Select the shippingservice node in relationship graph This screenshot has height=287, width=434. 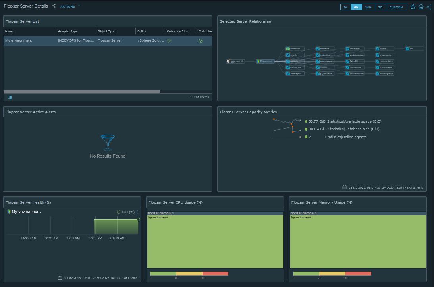point(385,55)
